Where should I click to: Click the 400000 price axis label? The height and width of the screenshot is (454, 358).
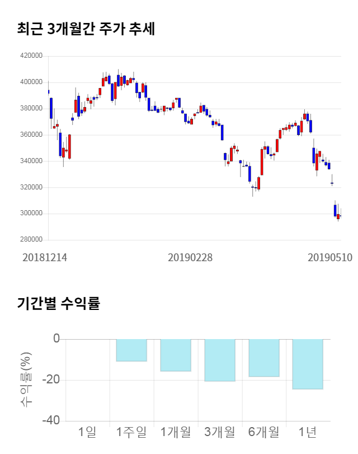click(x=31, y=82)
